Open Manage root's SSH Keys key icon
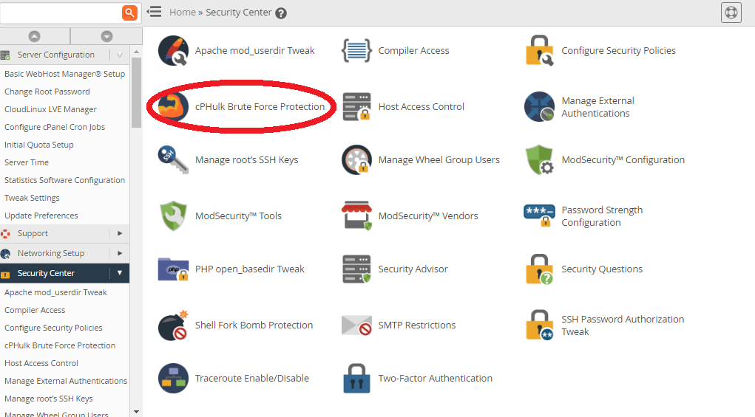Screen dimensions: 755x417 point(173,159)
